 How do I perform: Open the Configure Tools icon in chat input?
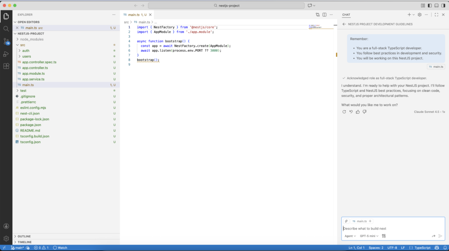(384, 236)
